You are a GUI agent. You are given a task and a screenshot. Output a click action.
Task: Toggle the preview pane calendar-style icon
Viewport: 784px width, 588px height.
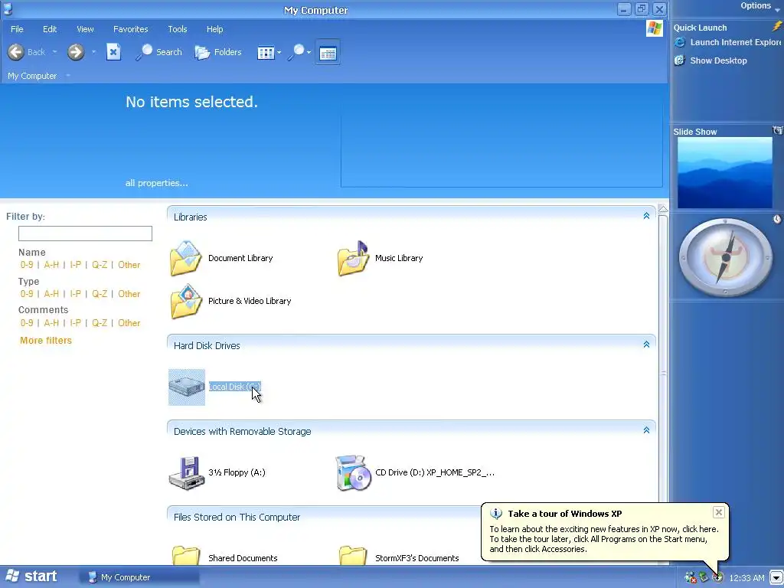[328, 53]
